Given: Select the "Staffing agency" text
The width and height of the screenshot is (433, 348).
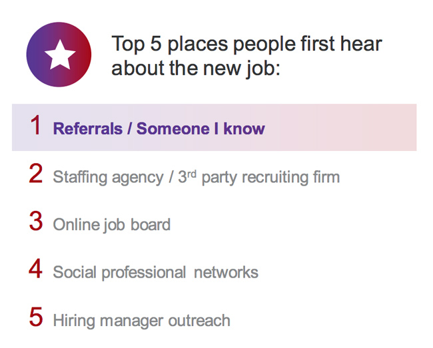Looking at the screenshot, I should [x=108, y=178].
